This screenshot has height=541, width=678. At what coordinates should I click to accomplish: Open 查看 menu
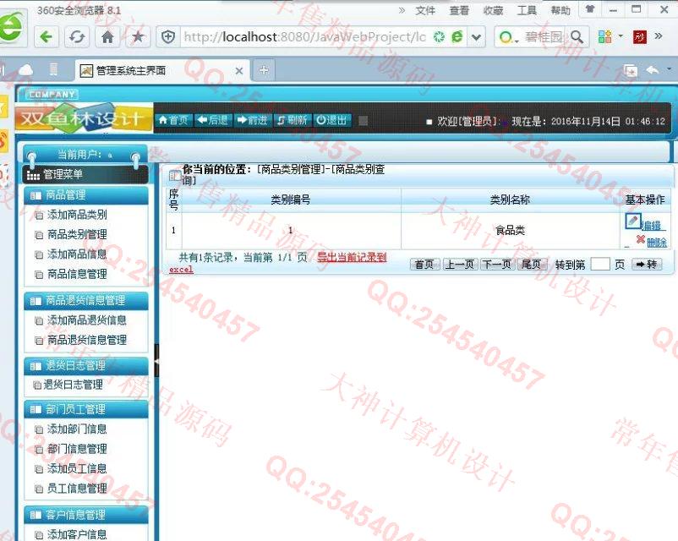pos(459,10)
